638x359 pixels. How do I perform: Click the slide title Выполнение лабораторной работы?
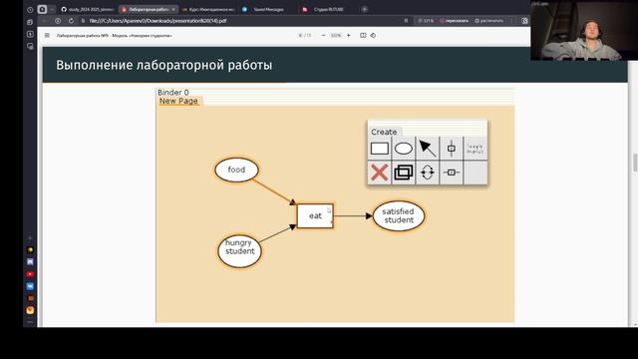coord(163,65)
